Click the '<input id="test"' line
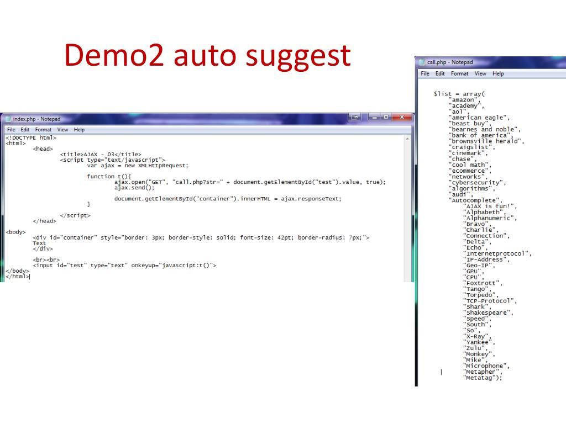 coord(124,266)
